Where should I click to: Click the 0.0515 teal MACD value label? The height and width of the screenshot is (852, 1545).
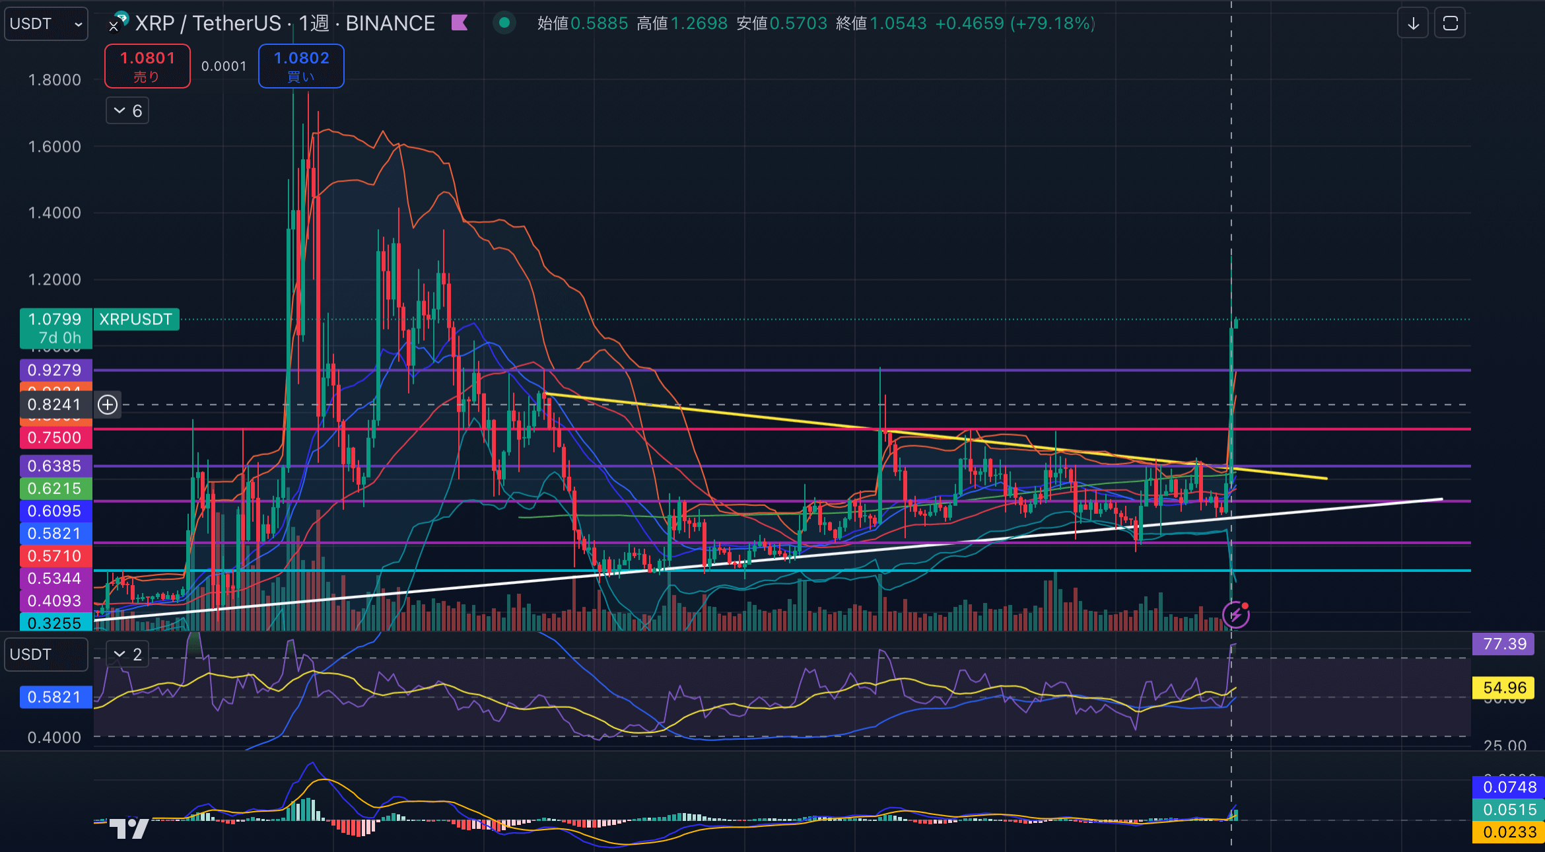pyautogui.click(x=1508, y=809)
